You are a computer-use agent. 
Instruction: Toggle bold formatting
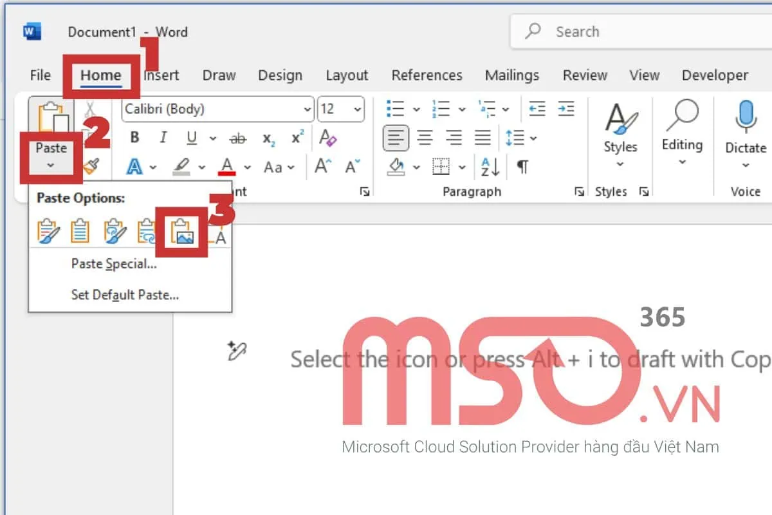[134, 137]
